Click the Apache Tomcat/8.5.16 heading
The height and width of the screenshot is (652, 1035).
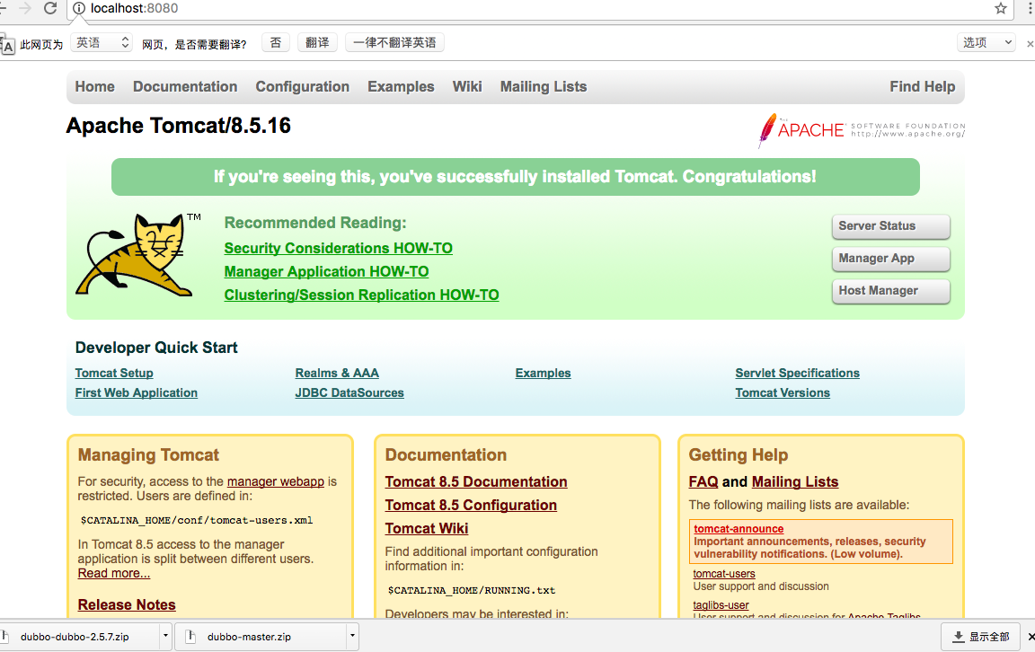178,126
